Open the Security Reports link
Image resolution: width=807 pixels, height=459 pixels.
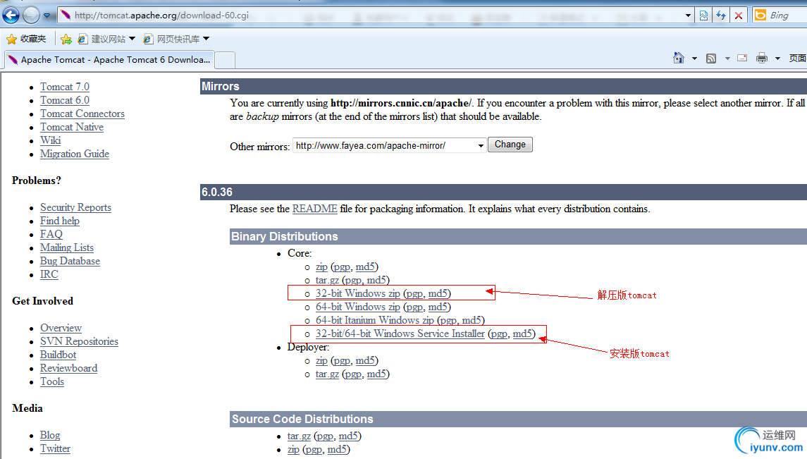75,207
